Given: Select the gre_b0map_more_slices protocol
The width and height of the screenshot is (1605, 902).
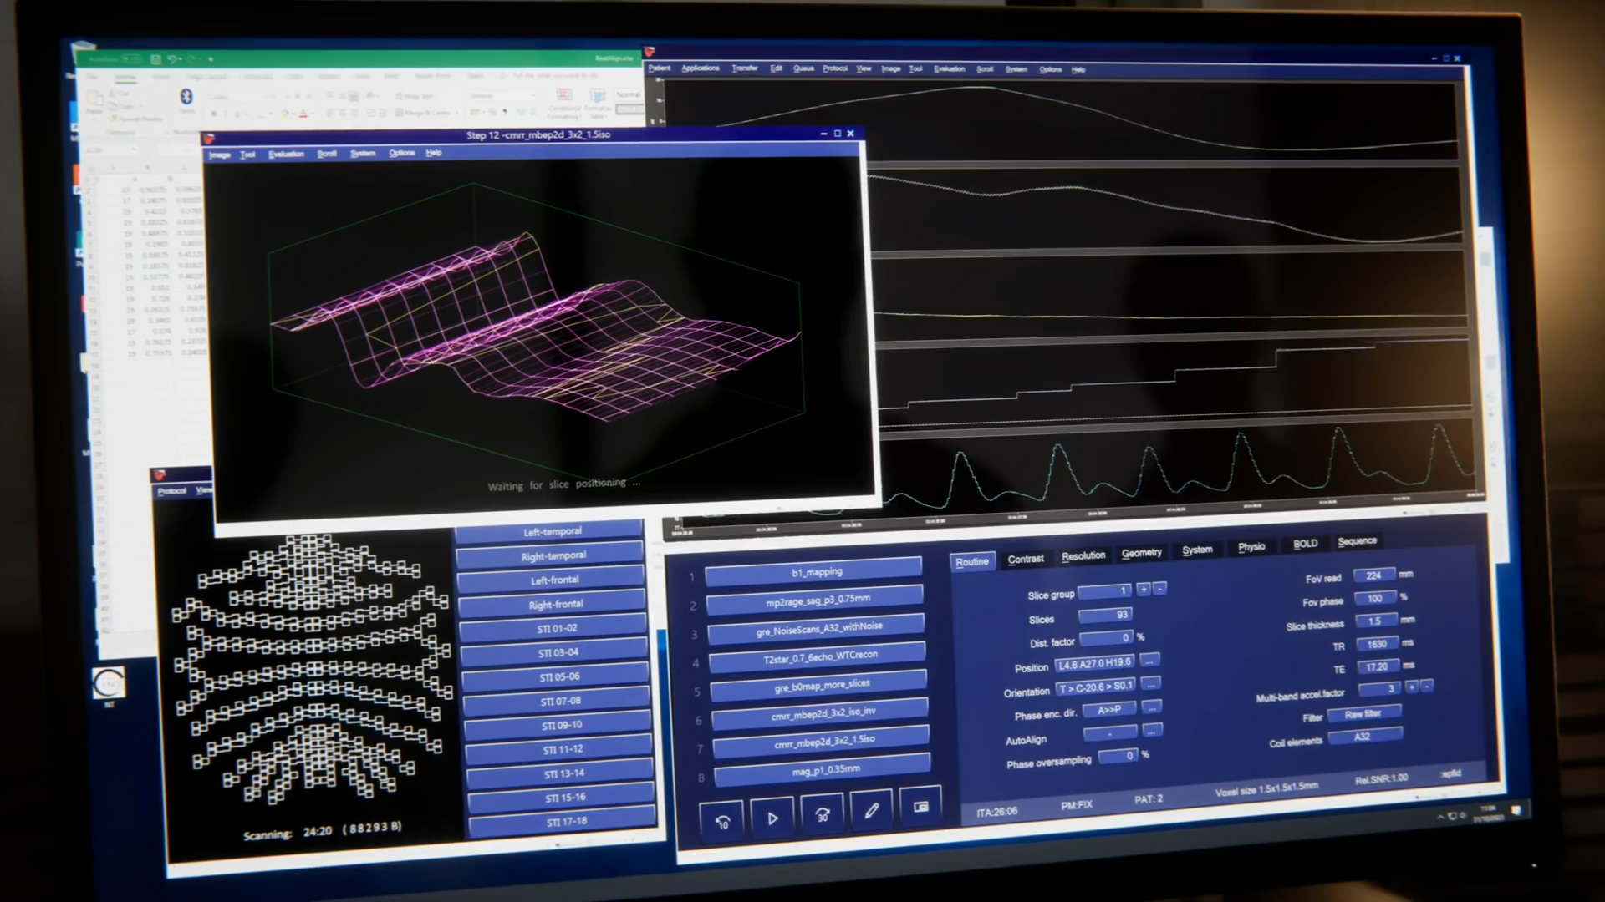Looking at the screenshot, I should click(x=821, y=685).
